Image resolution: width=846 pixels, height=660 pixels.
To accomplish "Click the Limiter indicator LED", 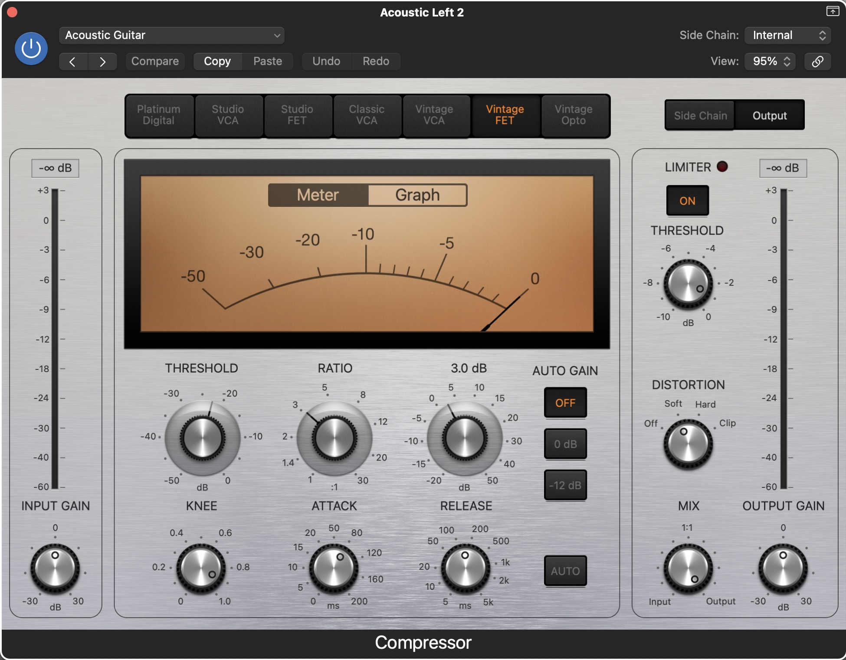I will coord(722,167).
